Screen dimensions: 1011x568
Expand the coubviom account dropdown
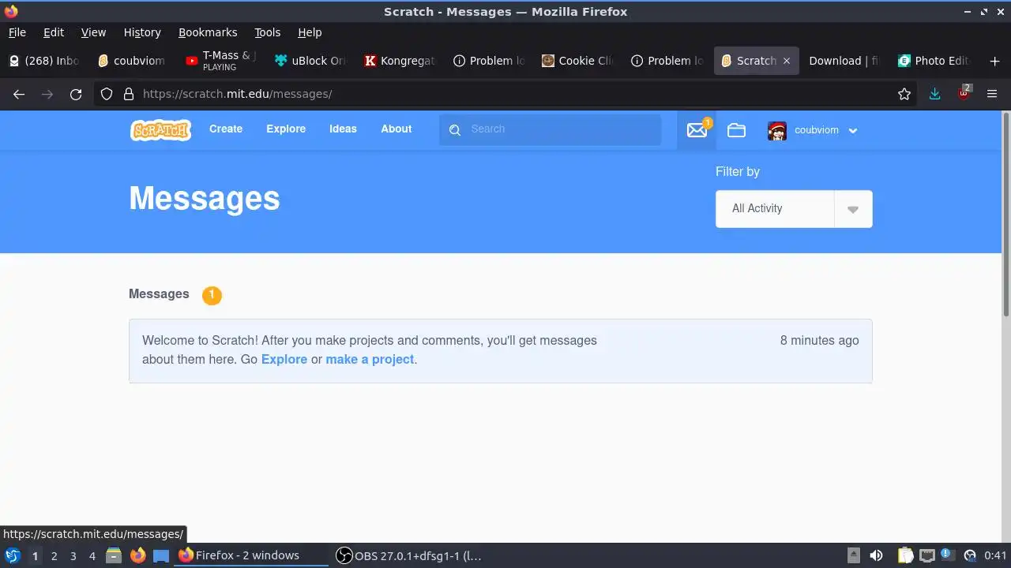(x=853, y=131)
